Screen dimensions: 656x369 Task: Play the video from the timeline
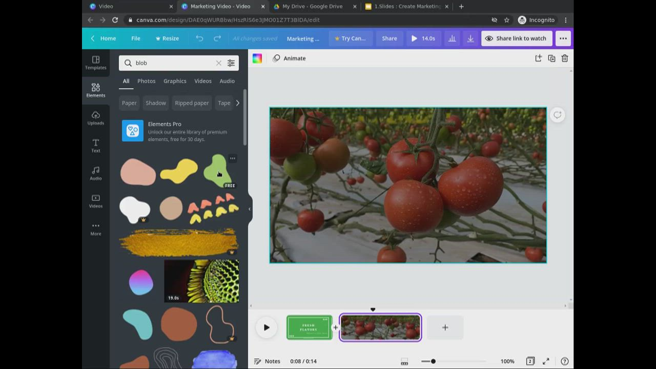point(266,327)
